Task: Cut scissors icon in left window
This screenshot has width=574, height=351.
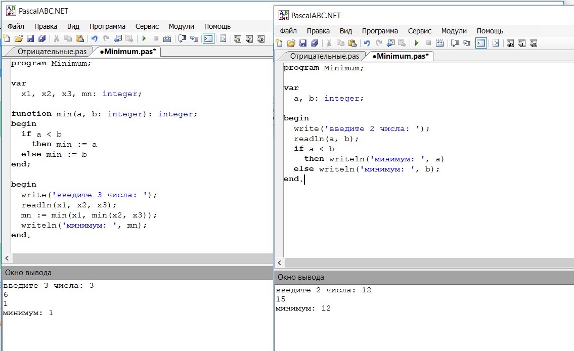Action: (56, 38)
